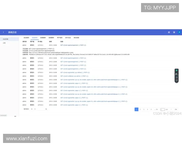Select 日志列表 in the left sidebar
Image resolution: width=182 pixels, height=146 pixels.
pyautogui.click(x=6, y=39)
